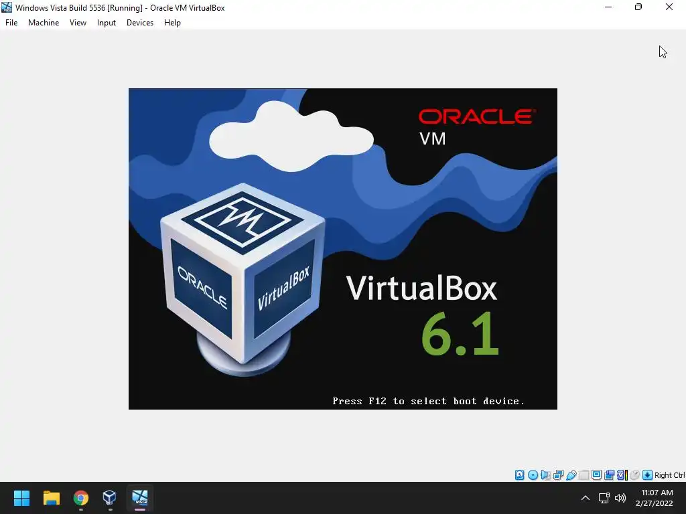Click inside the VM boot splash screen
The height and width of the screenshot is (514, 686).
click(342, 249)
